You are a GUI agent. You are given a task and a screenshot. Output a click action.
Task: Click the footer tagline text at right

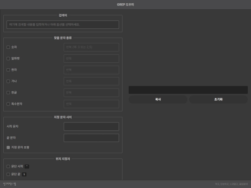pos(231,184)
